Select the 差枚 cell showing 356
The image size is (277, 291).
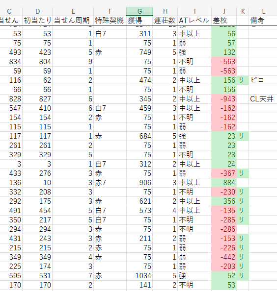point(224,201)
